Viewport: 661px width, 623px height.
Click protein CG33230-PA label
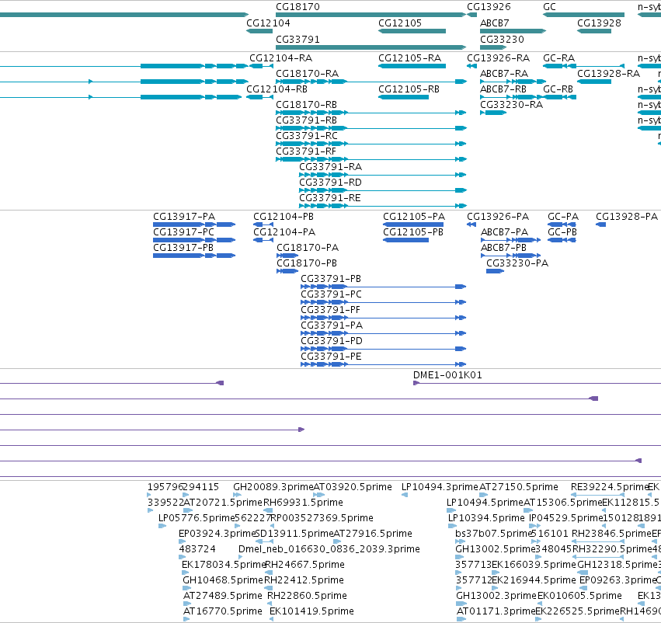(x=517, y=263)
